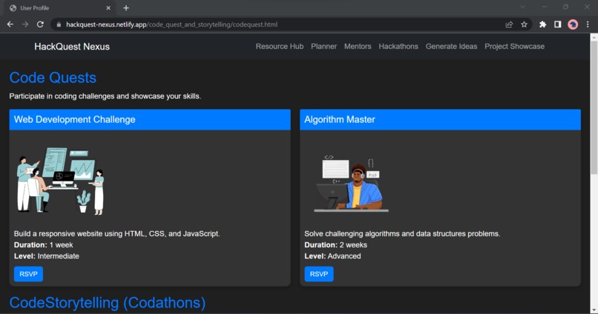This screenshot has width=598, height=314.
Task: Click the 'Participate in coding challenges' subtitle
Action: [x=105, y=96]
